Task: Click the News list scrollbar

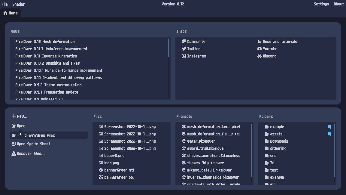Action: pyautogui.click(x=169, y=48)
